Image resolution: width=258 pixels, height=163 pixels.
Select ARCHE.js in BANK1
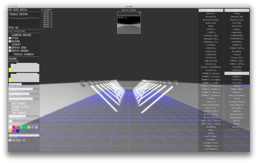(x=211, y=14)
